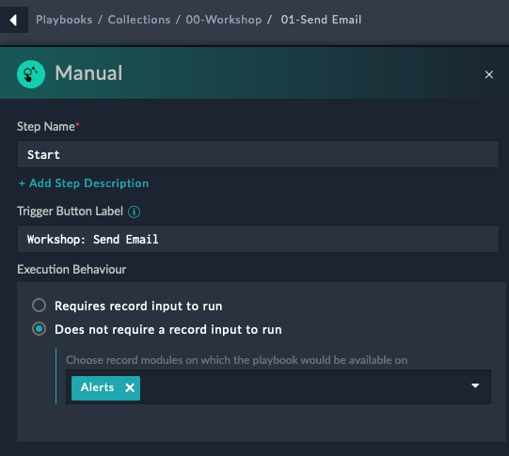
Task: Click the Execution Behaviour label
Action: click(x=72, y=270)
